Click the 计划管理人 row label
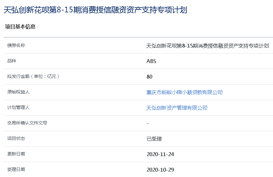273x177 pixels. tap(18, 107)
